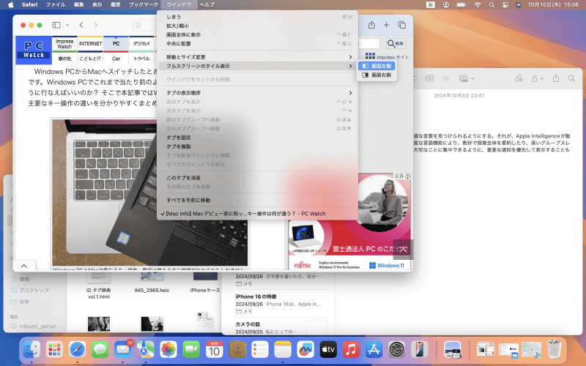Click Safari sidebar toggle icon
586x366 pixels.
tap(56, 25)
